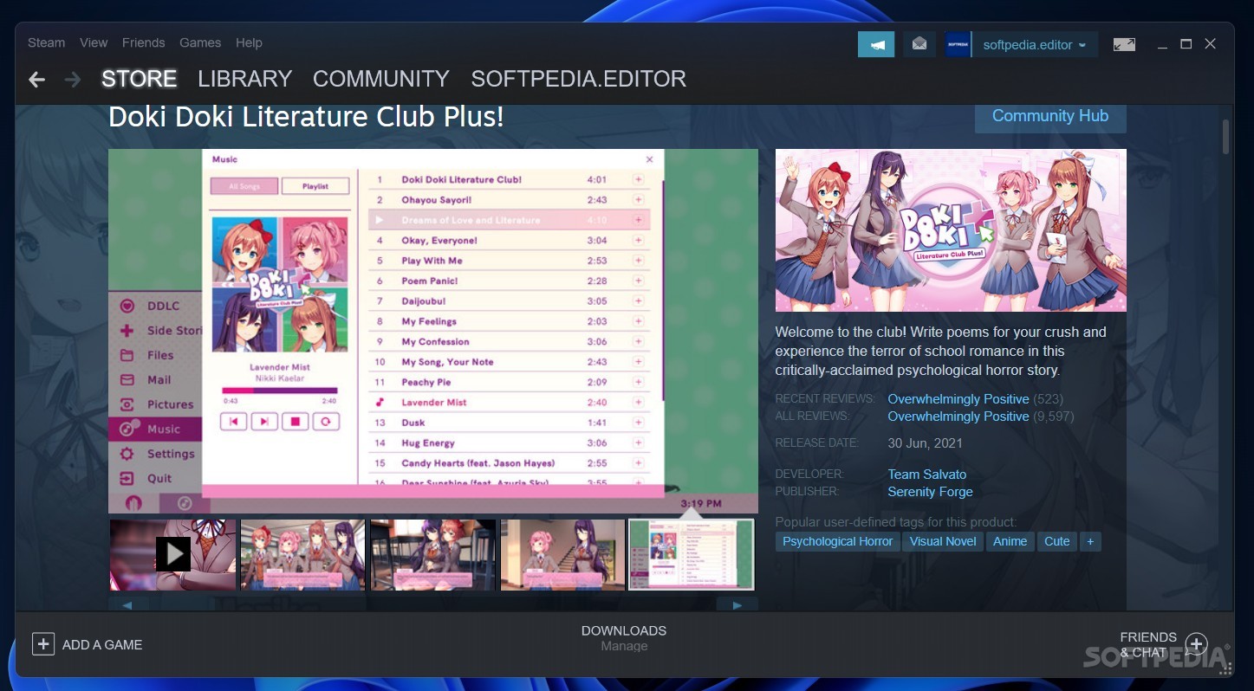Viewport: 1254px width, 691px height.
Task: Select the music player screenshot thumbnail
Action: (692, 554)
